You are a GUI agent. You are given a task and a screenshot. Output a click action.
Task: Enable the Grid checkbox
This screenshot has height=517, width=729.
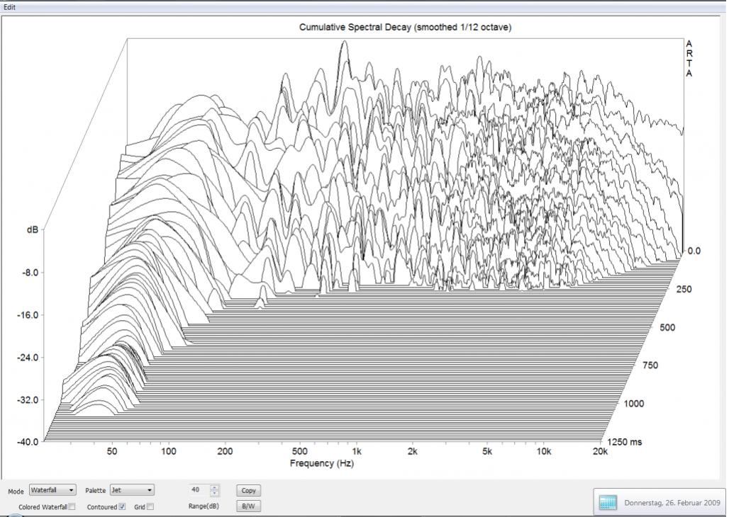tap(150, 507)
